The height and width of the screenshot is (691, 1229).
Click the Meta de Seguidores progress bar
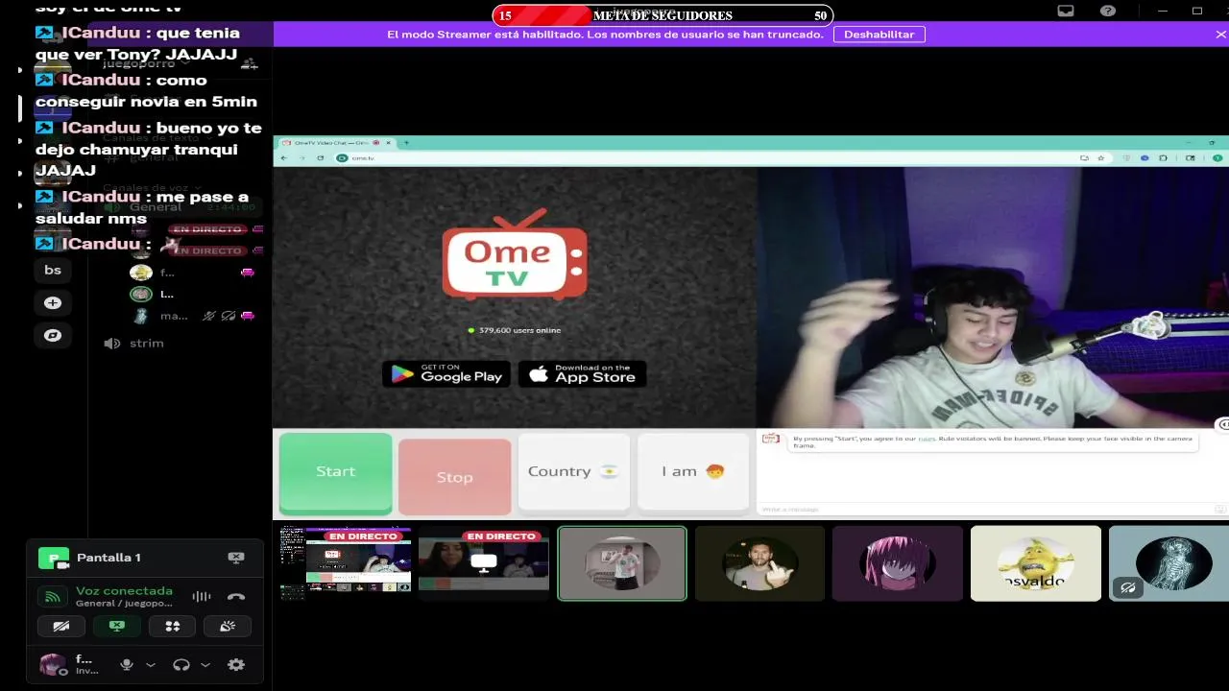[663, 15]
